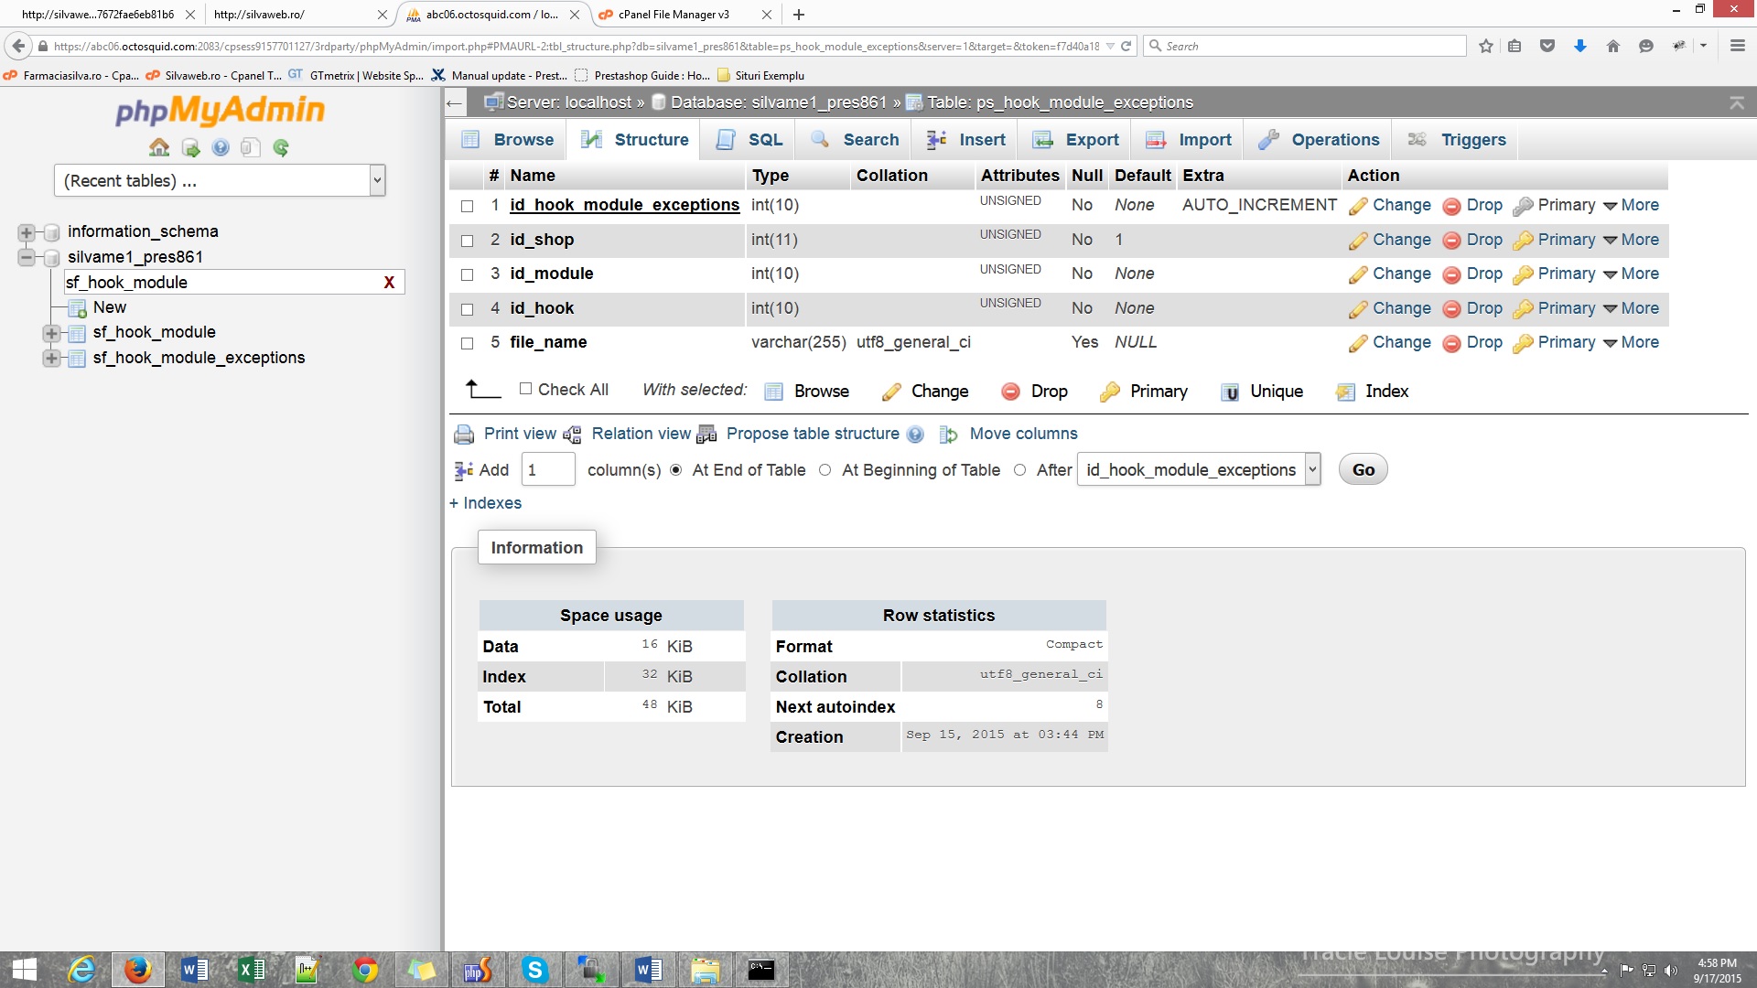Open More menu for id_shop row

(x=1631, y=240)
